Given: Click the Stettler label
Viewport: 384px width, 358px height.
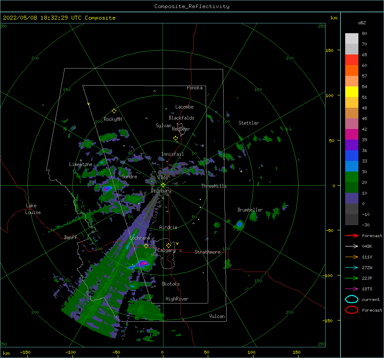Looking at the screenshot, I should tap(249, 123).
